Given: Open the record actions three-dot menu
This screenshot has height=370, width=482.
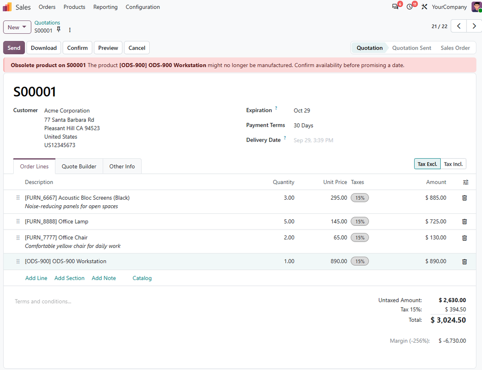Looking at the screenshot, I should [70, 30].
